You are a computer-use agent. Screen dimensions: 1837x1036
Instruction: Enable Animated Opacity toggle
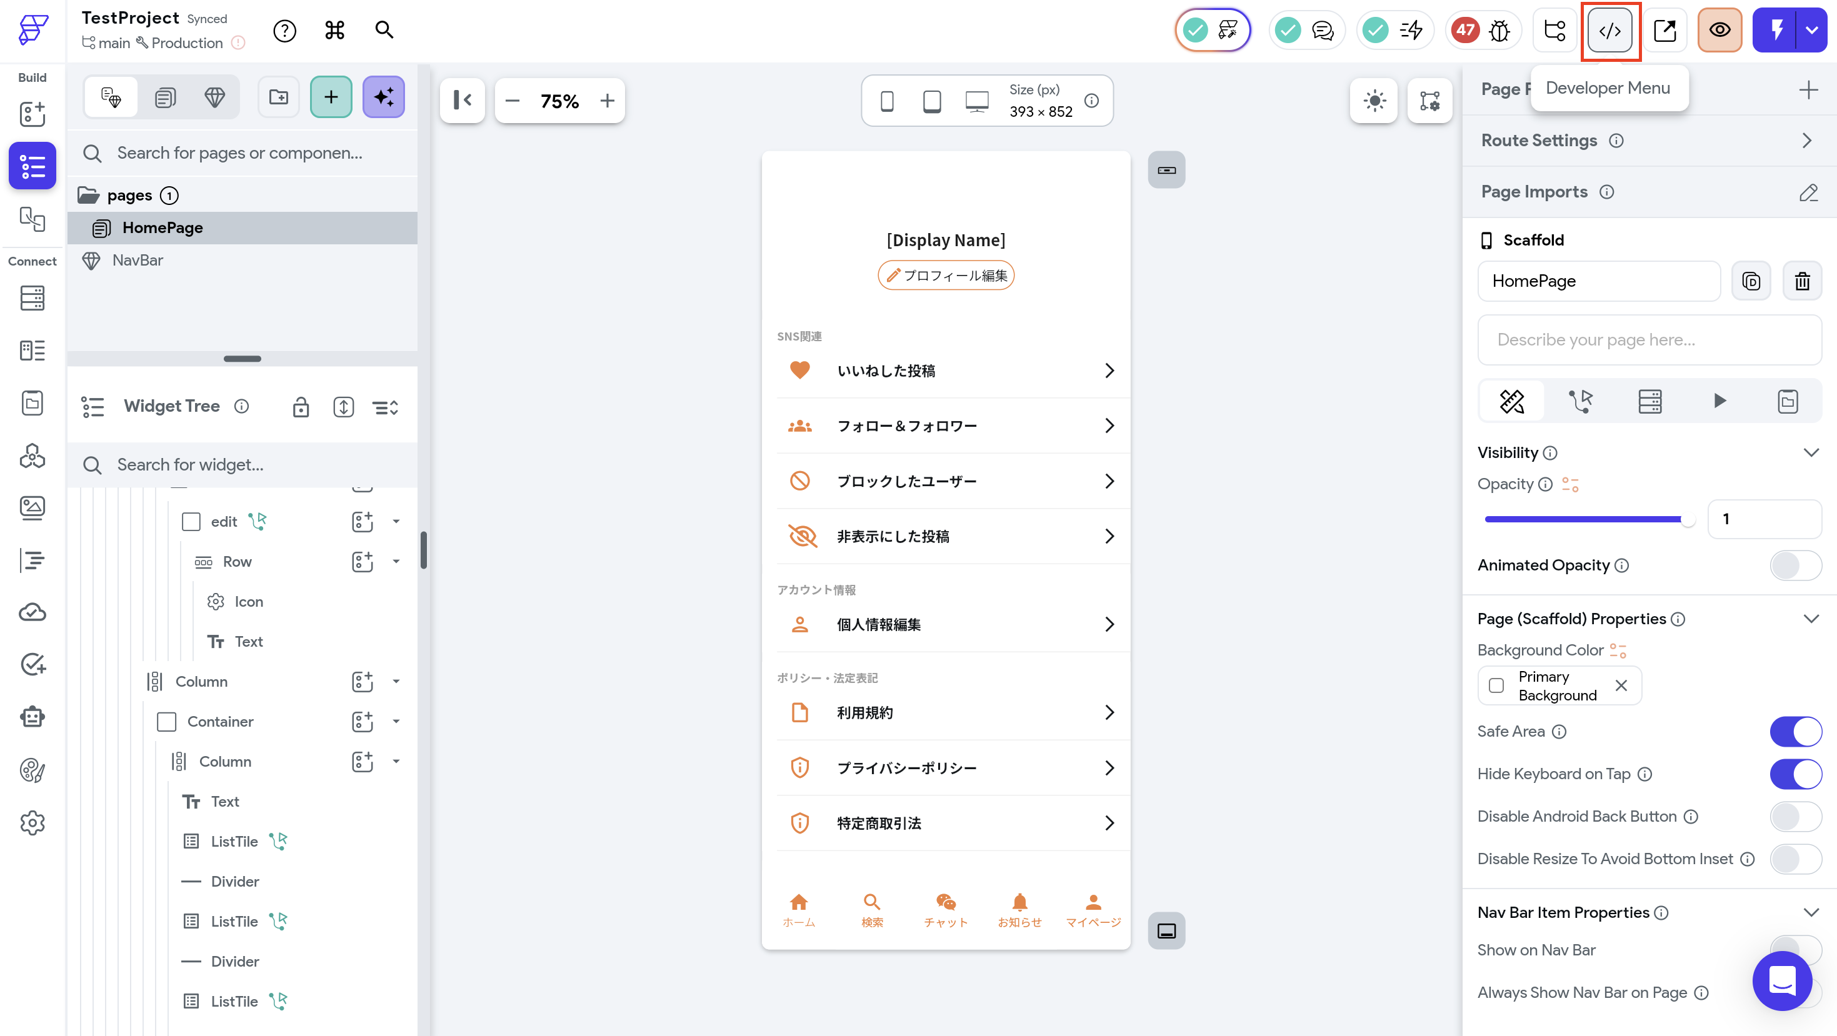click(x=1795, y=565)
